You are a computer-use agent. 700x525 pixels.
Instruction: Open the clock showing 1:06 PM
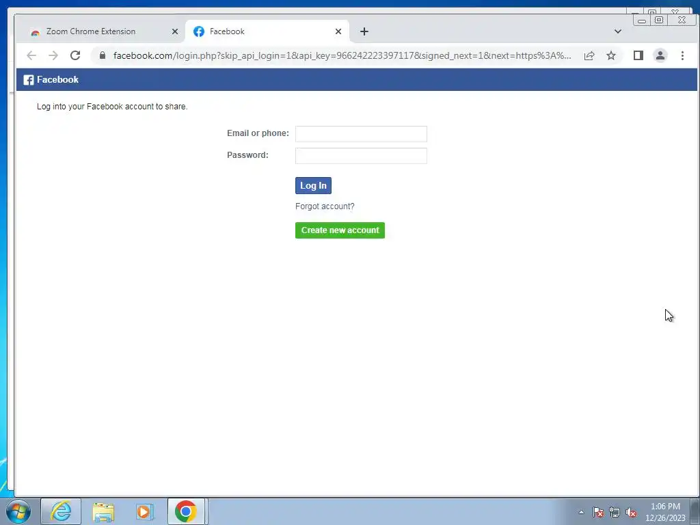tap(665, 512)
